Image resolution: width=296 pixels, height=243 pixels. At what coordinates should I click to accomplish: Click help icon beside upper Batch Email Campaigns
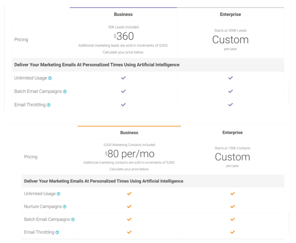(65, 92)
